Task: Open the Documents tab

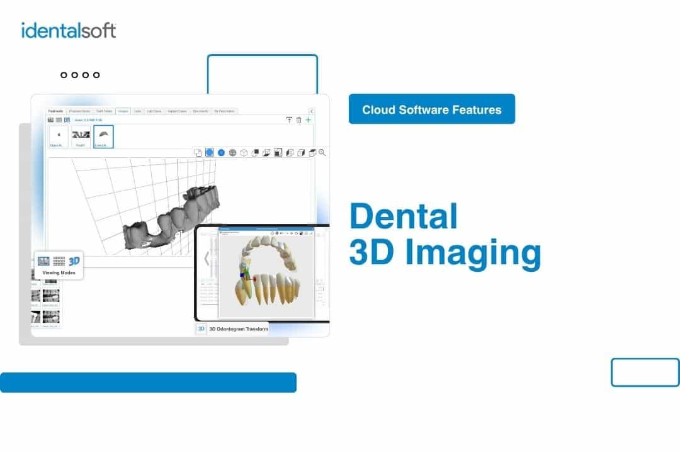Action: pyautogui.click(x=201, y=110)
